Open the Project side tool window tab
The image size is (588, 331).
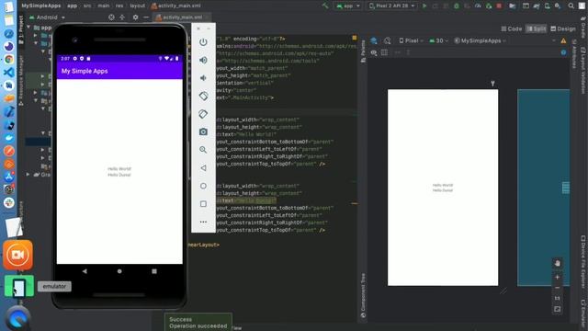tap(21, 30)
